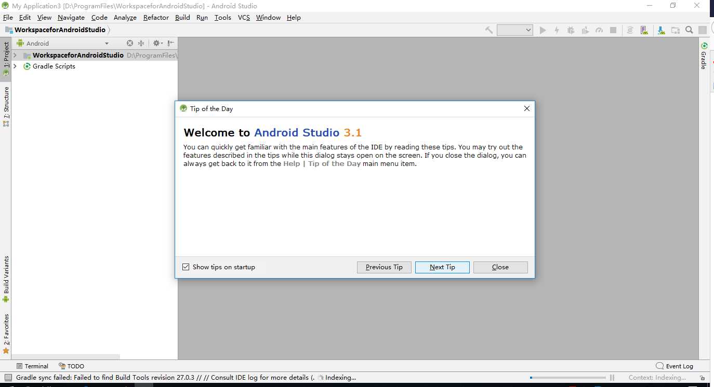Open the Event Log
The image size is (714, 387).
coord(675,366)
